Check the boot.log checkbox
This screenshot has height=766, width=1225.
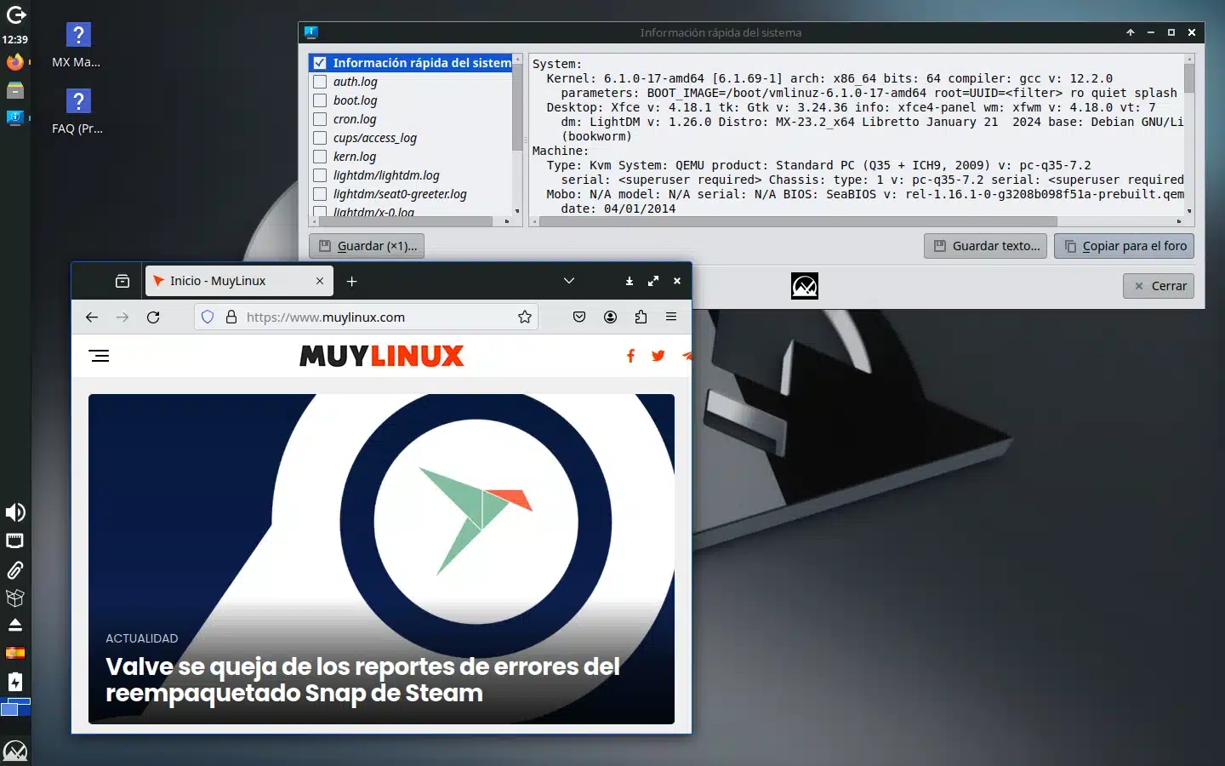point(320,100)
